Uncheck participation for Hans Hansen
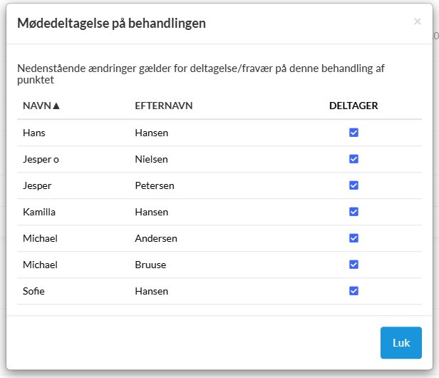439x378 pixels. point(353,133)
